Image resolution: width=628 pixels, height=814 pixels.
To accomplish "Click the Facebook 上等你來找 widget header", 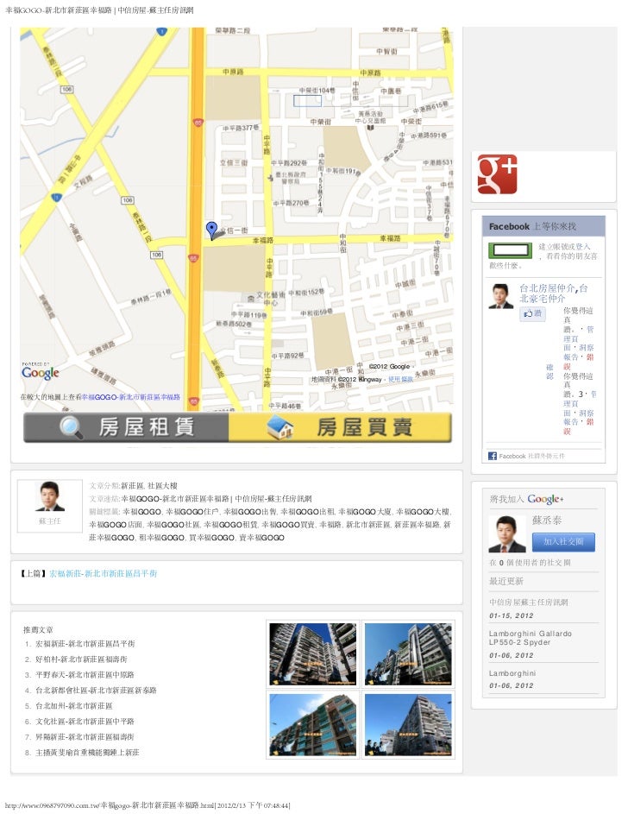I will pos(543,226).
